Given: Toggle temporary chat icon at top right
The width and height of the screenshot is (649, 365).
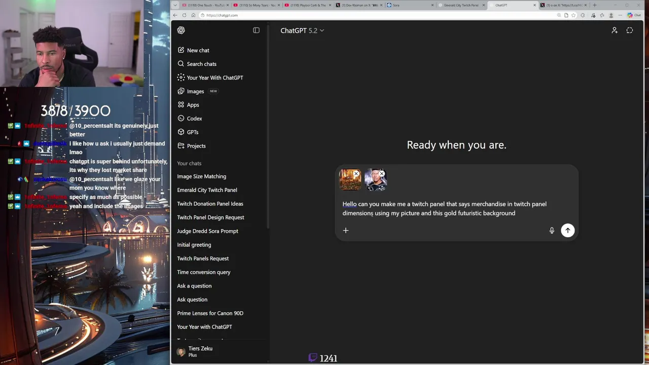Looking at the screenshot, I should click(x=630, y=30).
